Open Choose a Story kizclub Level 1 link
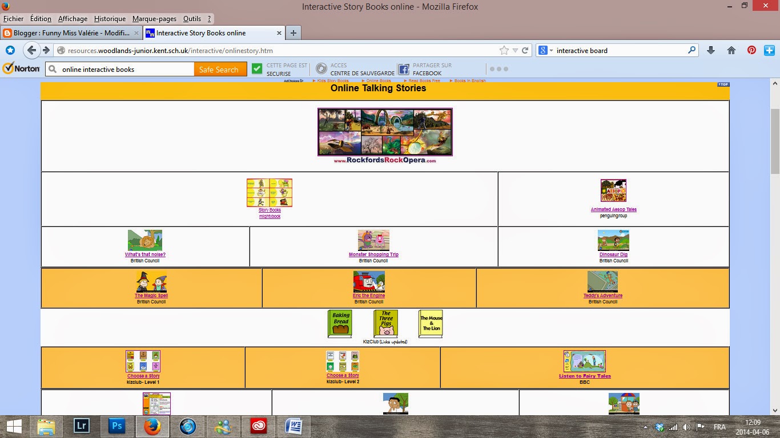 click(x=143, y=376)
